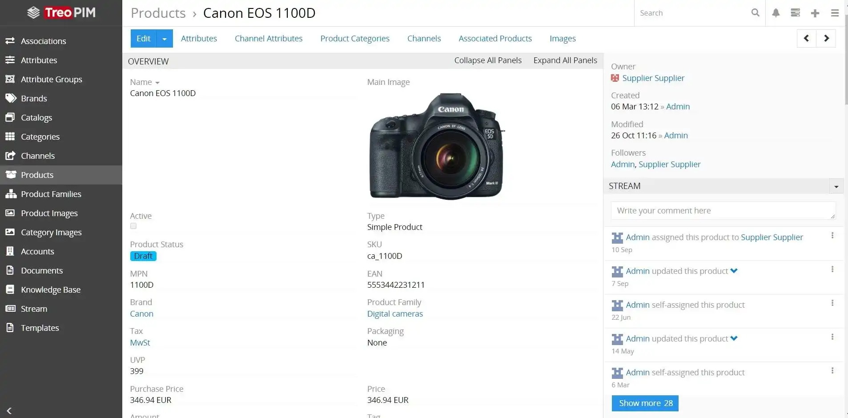Screen dimensions: 848x418
Task: Click the Categories grid icon
Action: click(x=10, y=137)
